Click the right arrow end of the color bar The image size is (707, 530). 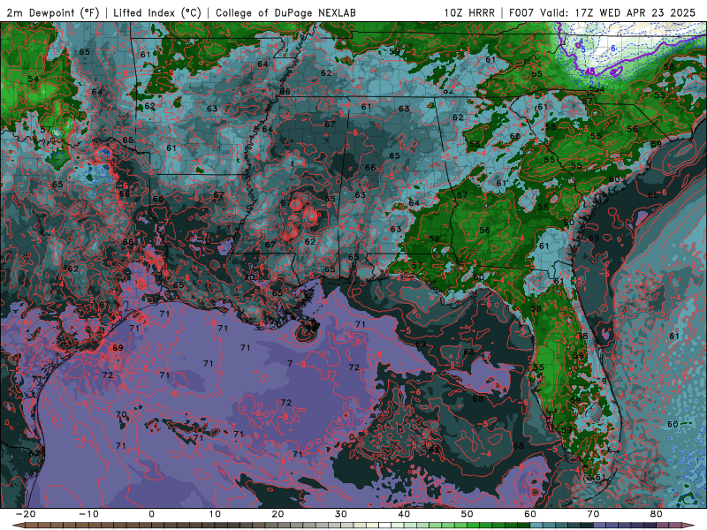pos(688,526)
